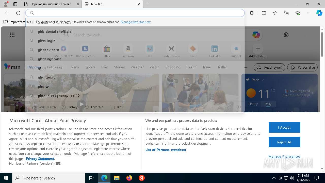The height and width of the screenshot is (183, 325).
Task: Close the New tab tab
Action: pyautogui.click(x=139, y=4)
